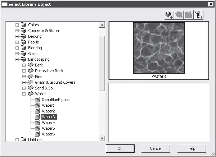This screenshot has height=157, width=216.
Task: Click the Cancel button
Action: [x=156, y=148]
